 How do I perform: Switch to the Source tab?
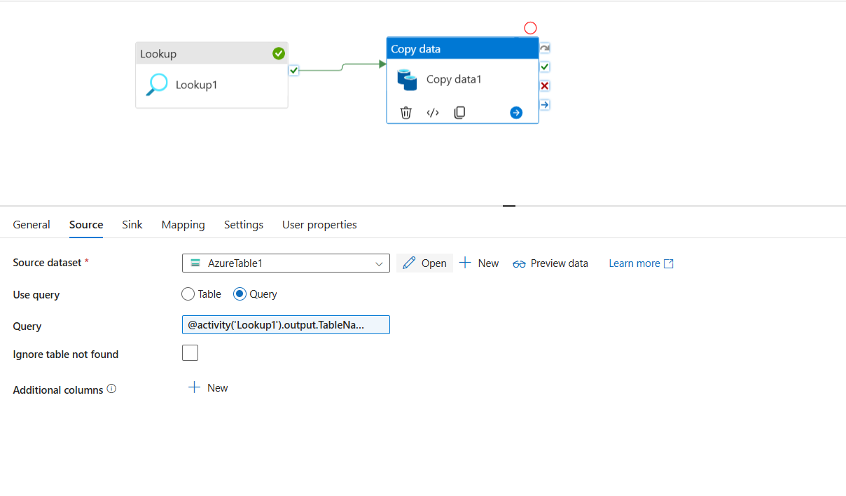86,225
